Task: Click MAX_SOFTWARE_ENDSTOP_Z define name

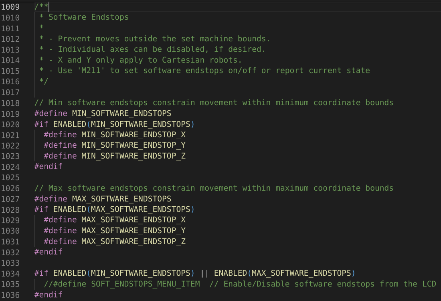Action: pyautogui.click(x=133, y=241)
